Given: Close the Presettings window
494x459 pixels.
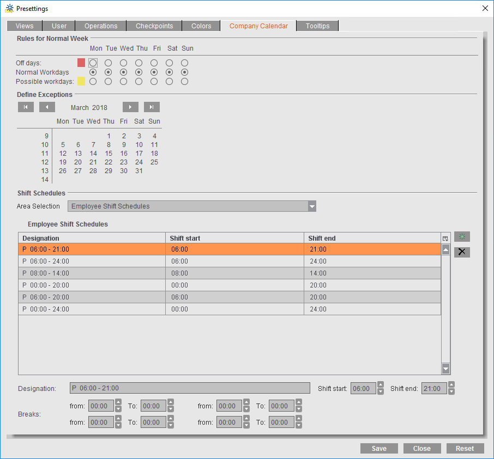Looking at the screenshot, I should (485, 9).
